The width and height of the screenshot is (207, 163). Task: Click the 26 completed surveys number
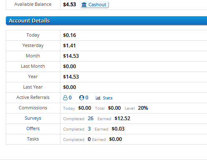tap(90, 119)
